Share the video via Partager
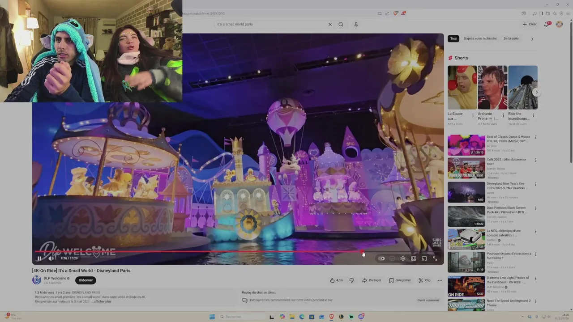This screenshot has height=322, width=573. pos(372,280)
